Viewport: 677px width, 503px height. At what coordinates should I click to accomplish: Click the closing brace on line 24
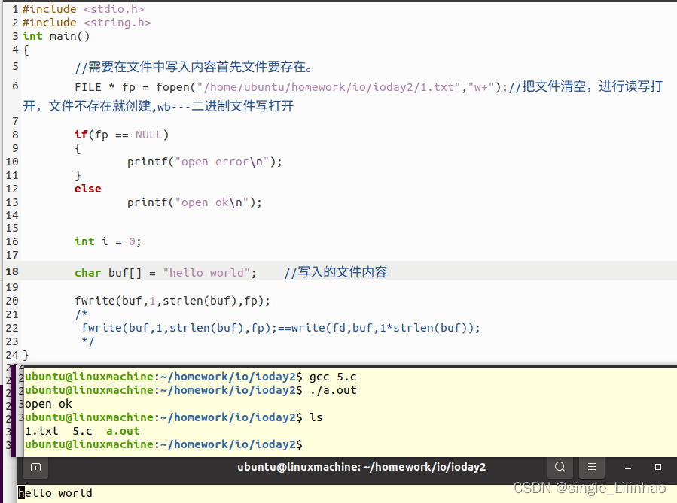[x=26, y=355]
